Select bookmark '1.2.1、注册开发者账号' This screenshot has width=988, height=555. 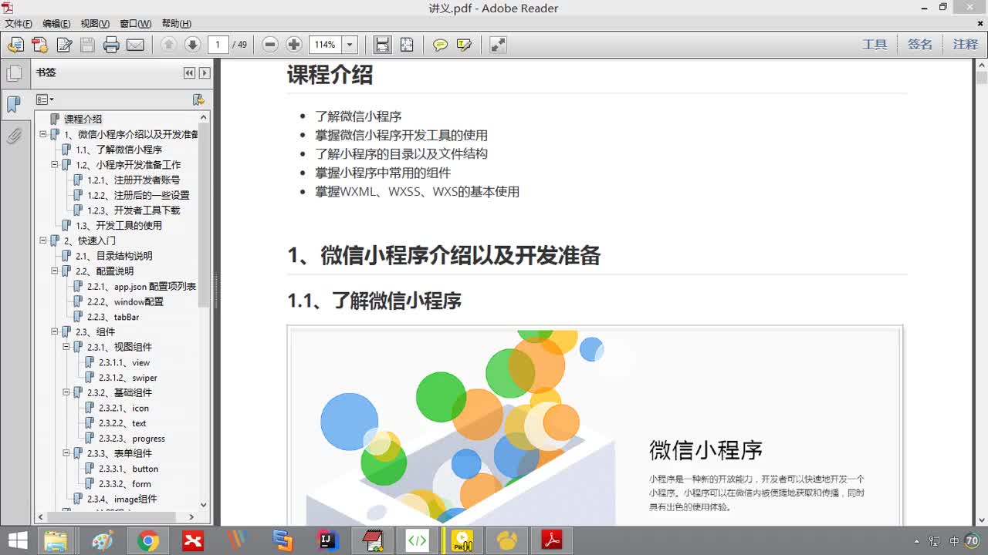tap(134, 180)
